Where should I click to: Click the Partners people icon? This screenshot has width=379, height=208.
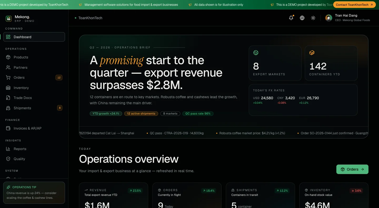(8, 67)
